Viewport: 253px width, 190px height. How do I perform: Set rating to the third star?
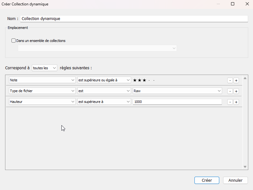[x=144, y=80]
